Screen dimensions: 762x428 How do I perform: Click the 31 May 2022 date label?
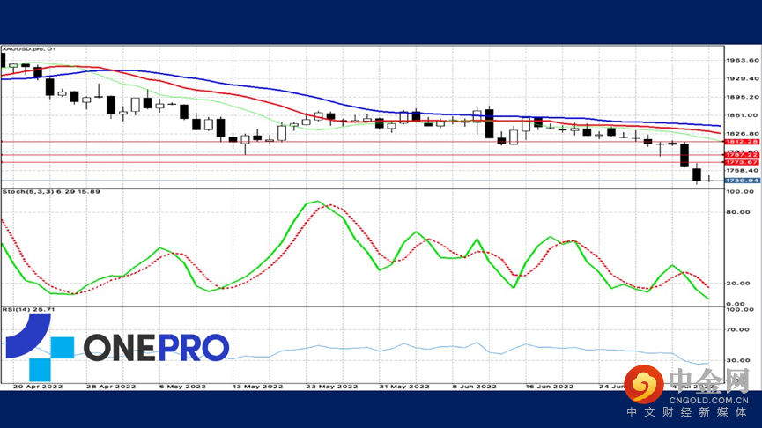(x=404, y=387)
